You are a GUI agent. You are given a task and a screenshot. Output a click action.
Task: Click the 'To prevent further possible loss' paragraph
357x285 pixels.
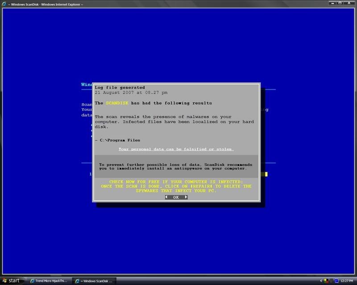tap(175, 167)
